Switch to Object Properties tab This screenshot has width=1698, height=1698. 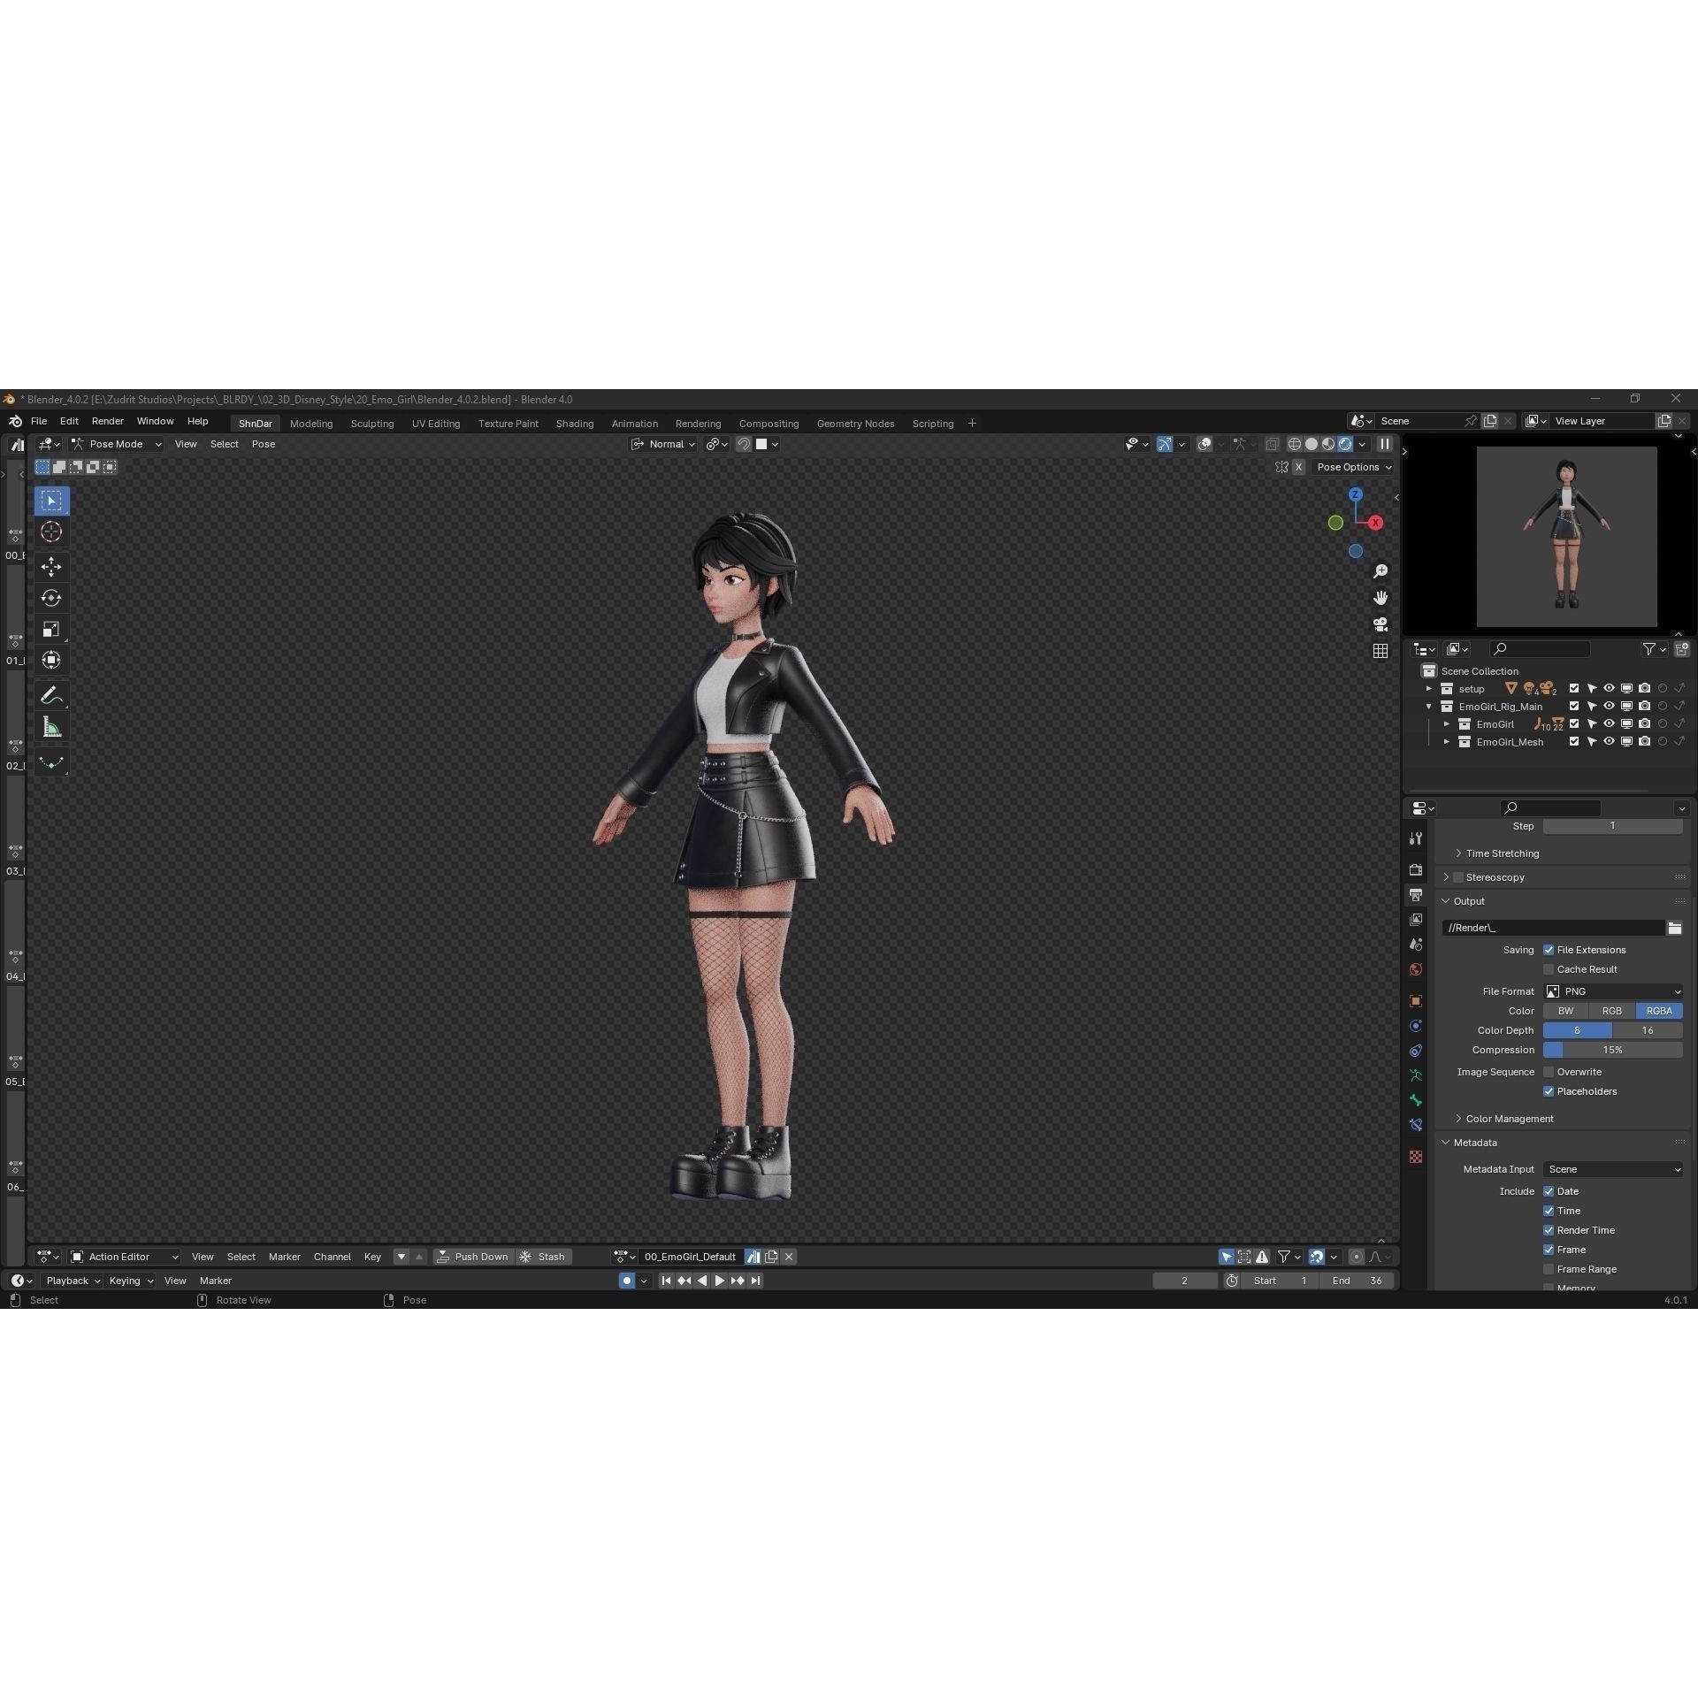pyautogui.click(x=1416, y=1001)
